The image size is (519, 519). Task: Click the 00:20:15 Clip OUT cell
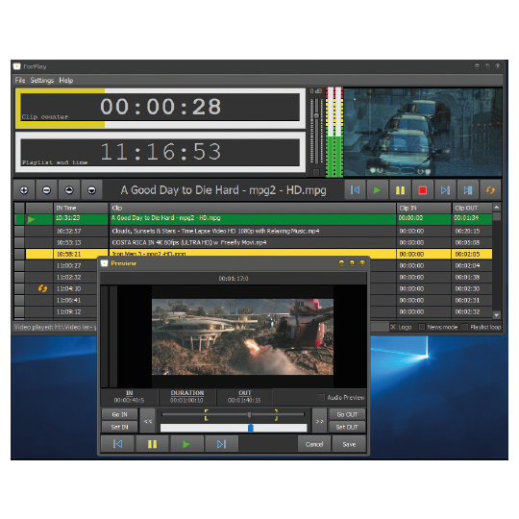point(472,231)
